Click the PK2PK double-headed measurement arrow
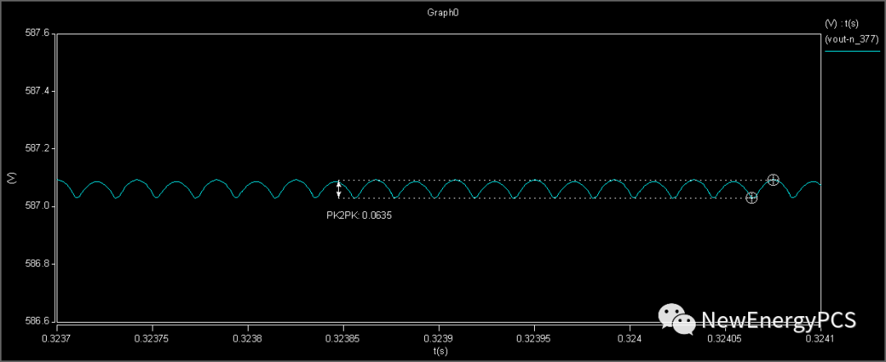This screenshot has width=886, height=362. (339, 189)
